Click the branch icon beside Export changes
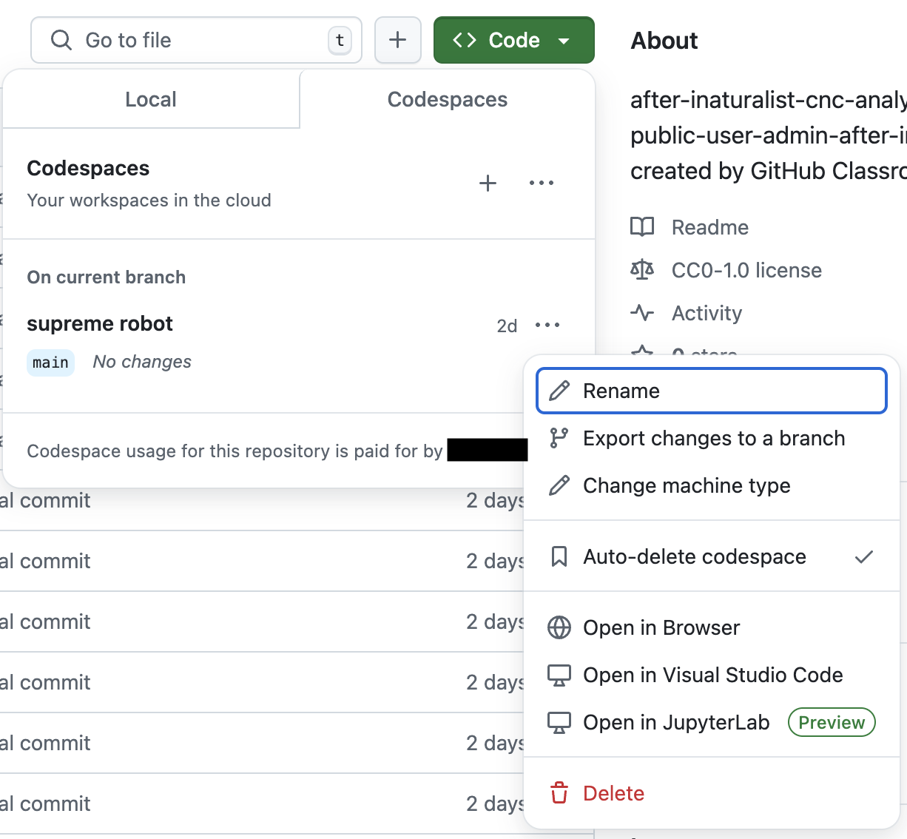Viewport: 907px width, 839px height. tap(559, 438)
